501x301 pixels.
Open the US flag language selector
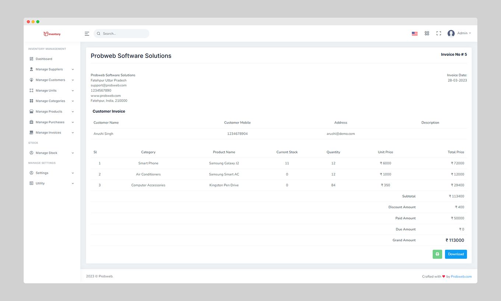tap(415, 33)
